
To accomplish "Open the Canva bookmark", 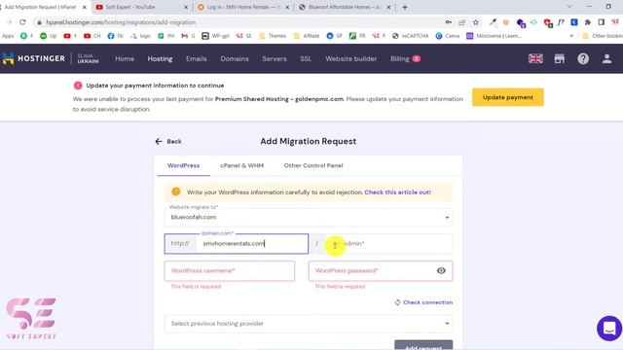I will [x=448, y=36].
